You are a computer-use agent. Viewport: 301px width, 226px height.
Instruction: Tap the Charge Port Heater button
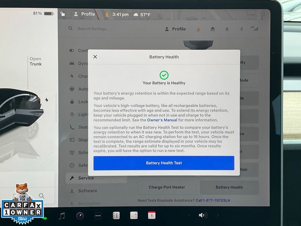167,187
